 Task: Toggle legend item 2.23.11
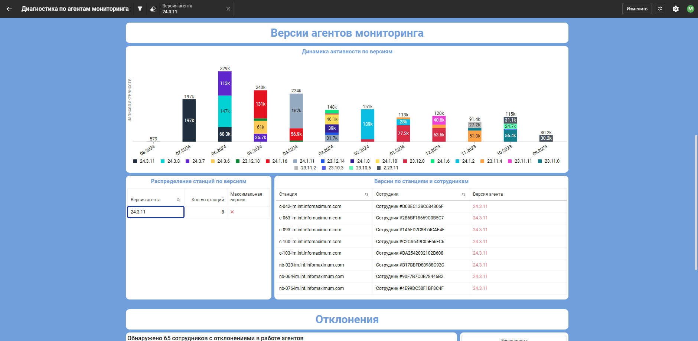click(x=388, y=168)
